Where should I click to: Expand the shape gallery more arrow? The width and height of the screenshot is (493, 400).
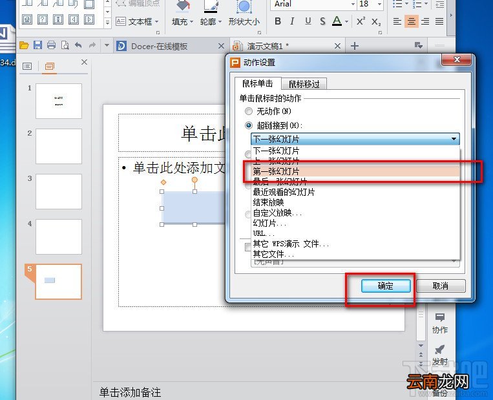(x=107, y=23)
